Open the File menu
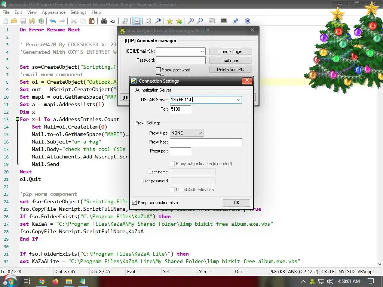This screenshot has width=383, height=287. coord(6,12)
